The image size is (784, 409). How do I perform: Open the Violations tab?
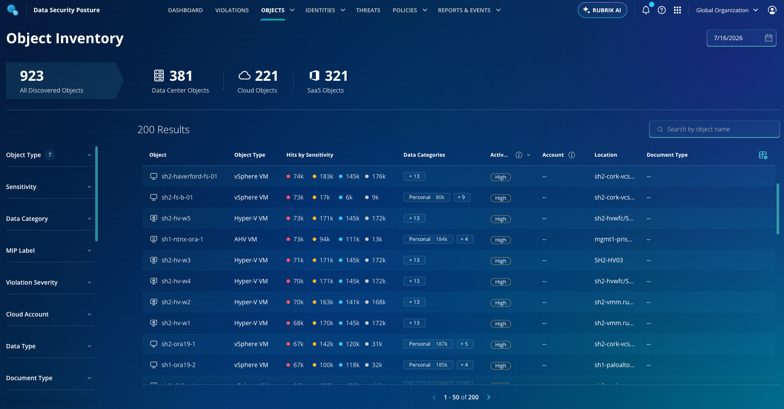pos(232,10)
